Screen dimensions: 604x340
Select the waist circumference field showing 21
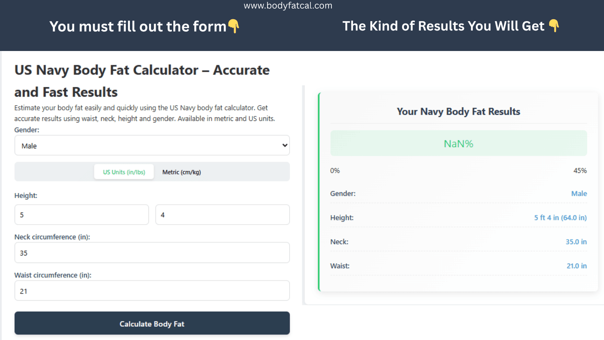click(x=152, y=291)
